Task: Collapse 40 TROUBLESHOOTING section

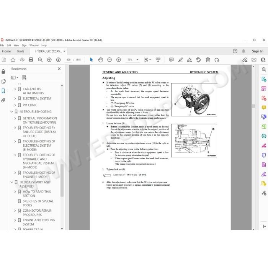Action: pyautogui.click(x=11, y=112)
